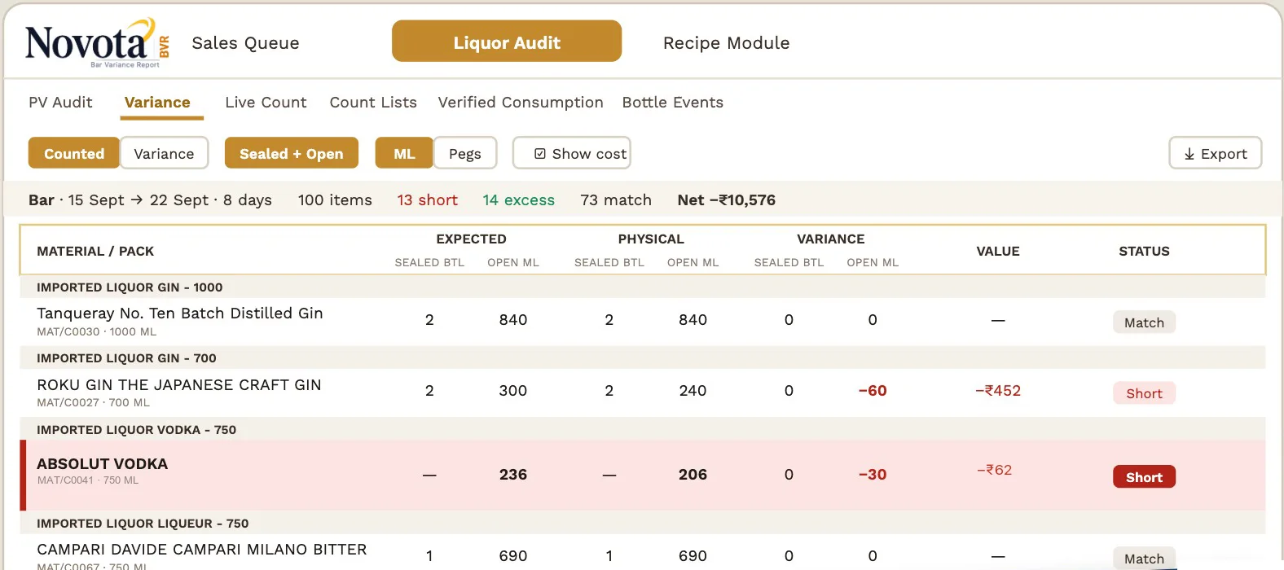
Task: Click the Expected column header
Action: click(x=471, y=239)
